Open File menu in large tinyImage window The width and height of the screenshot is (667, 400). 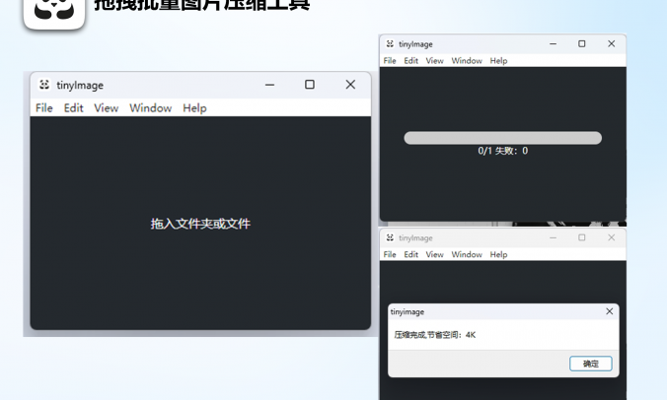(x=43, y=108)
